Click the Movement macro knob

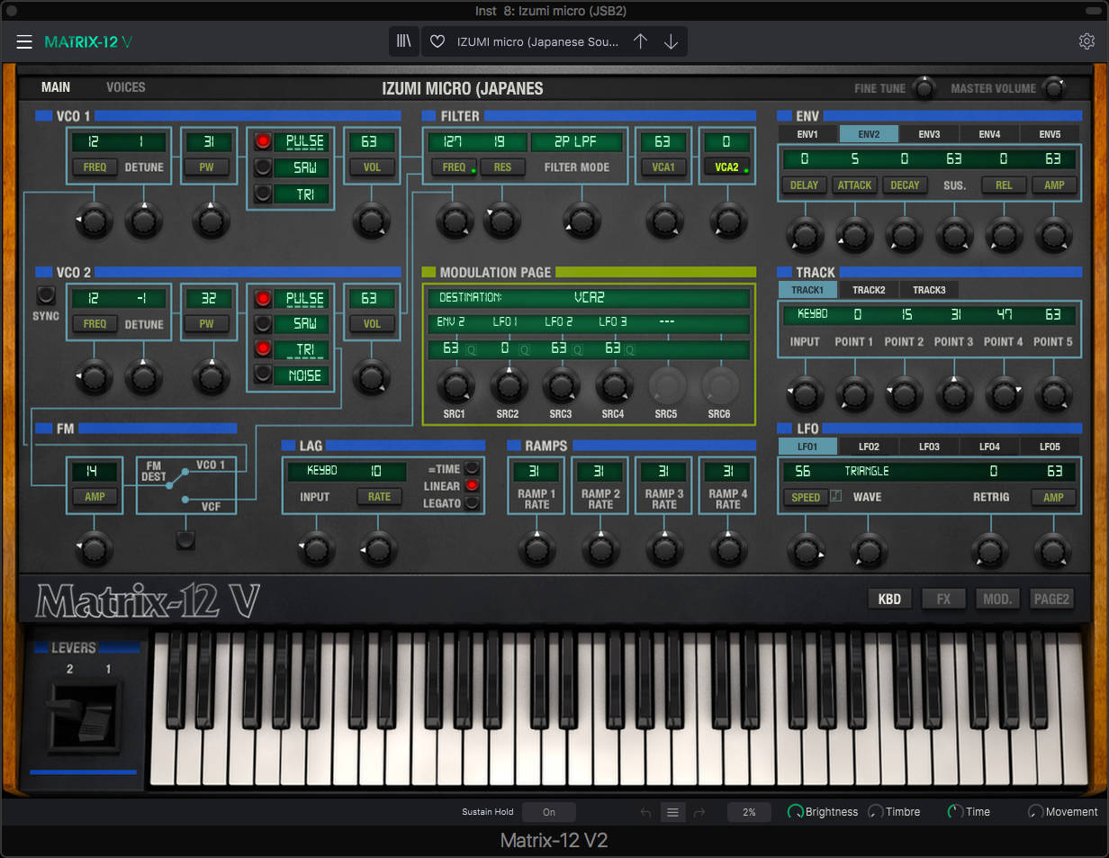pos(1035,812)
